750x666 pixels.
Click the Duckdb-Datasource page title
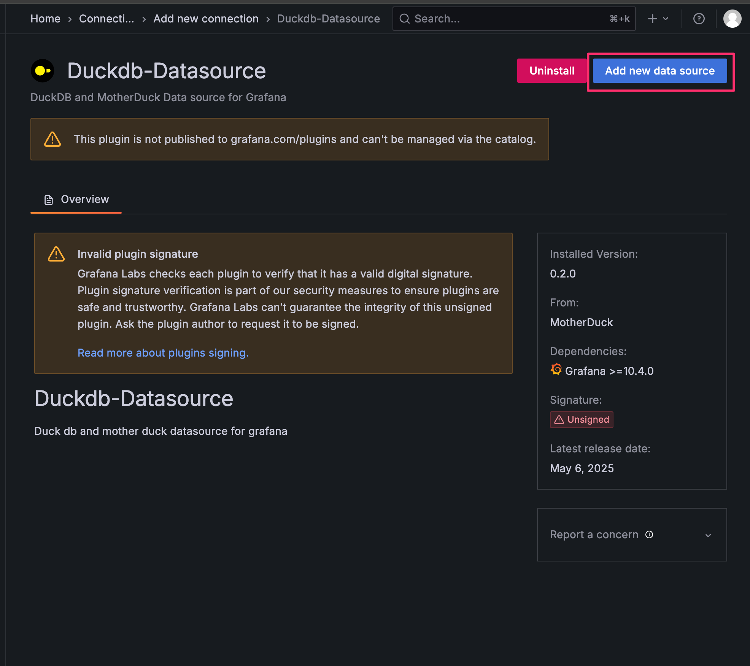tap(166, 71)
